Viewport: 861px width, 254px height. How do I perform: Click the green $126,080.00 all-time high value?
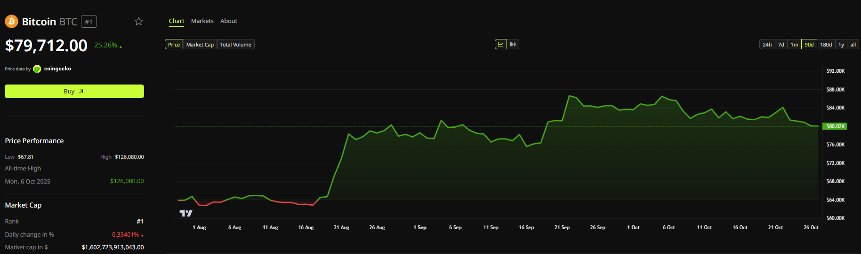pyautogui.click(x=127, y=181)
